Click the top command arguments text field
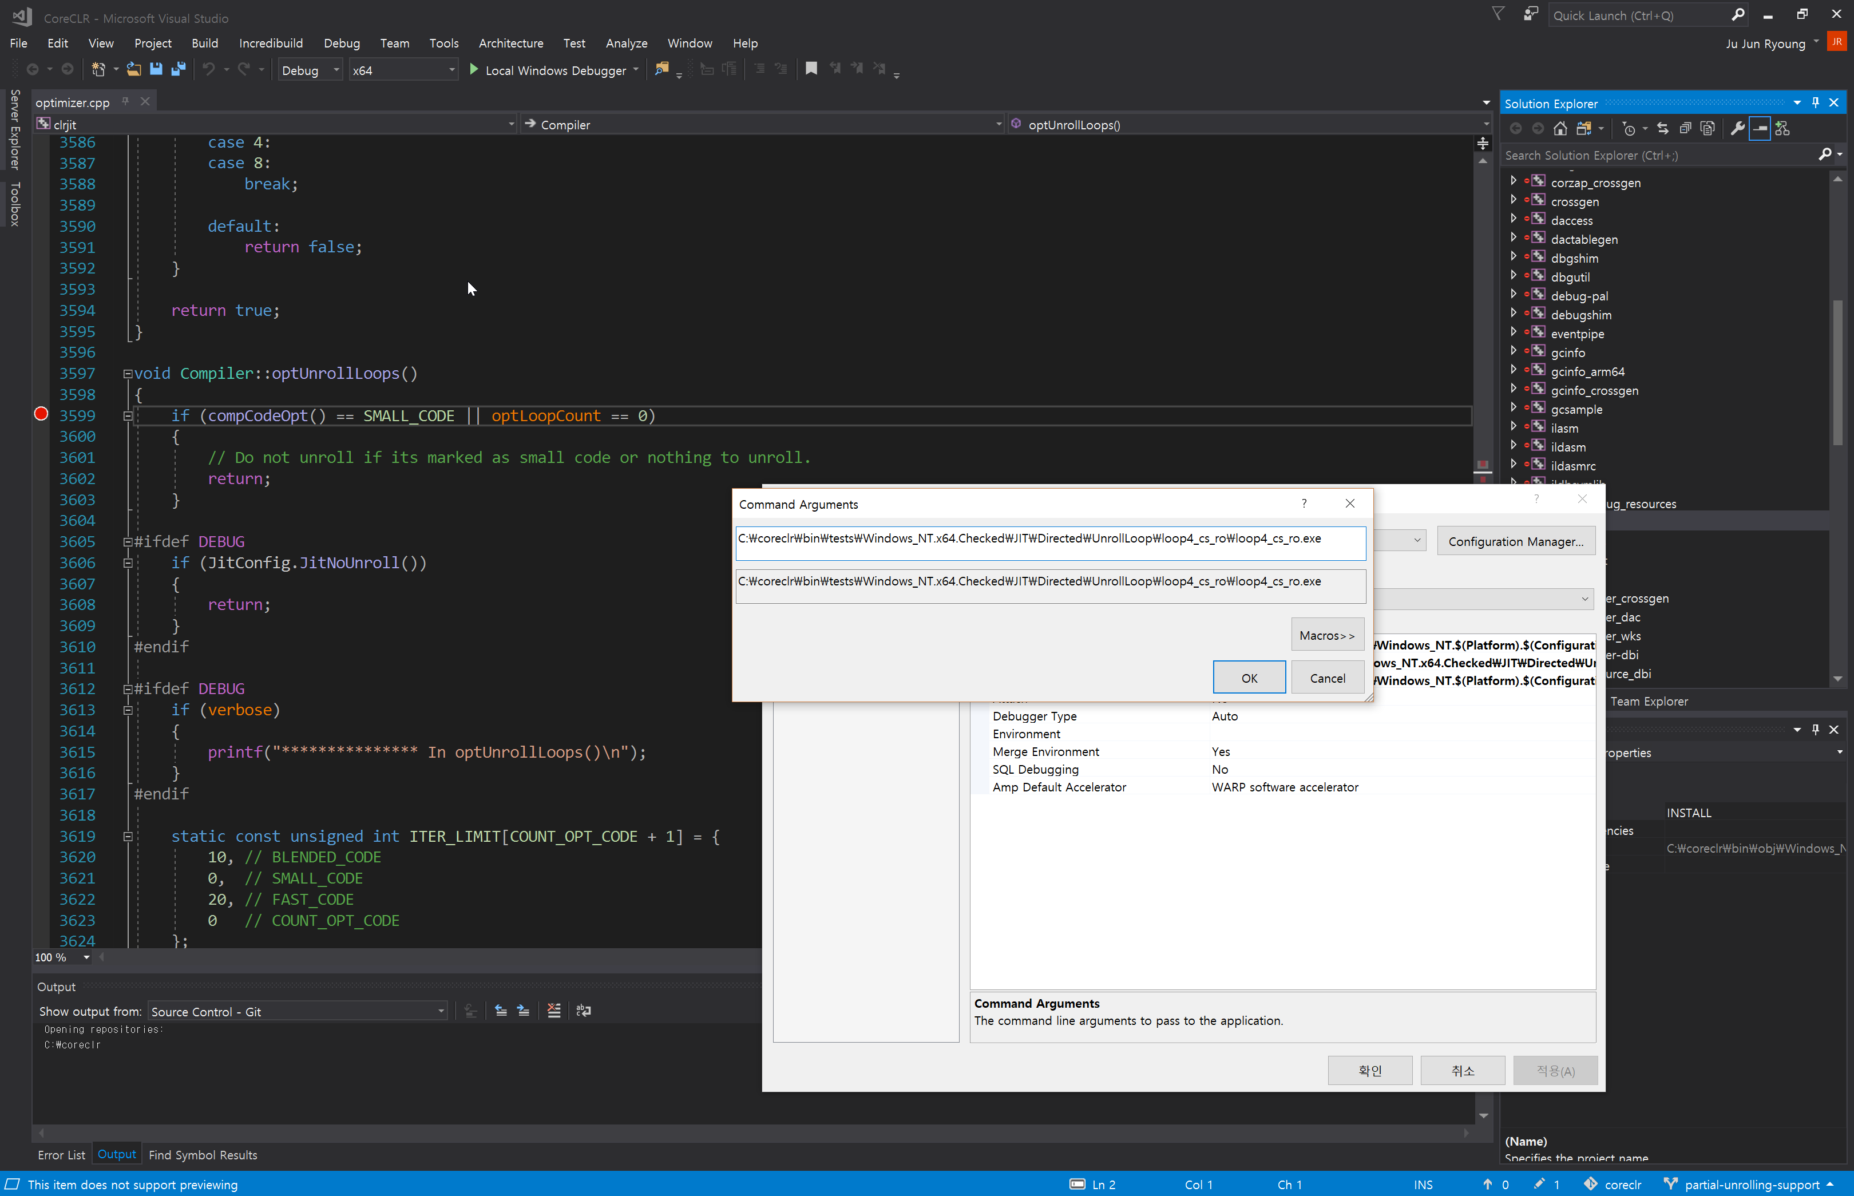The width and height of the screenshot is (1854, 1196). tap(1049, 543)
